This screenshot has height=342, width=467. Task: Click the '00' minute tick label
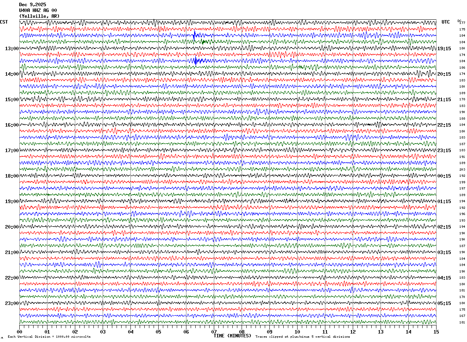[x=19, y=332]
